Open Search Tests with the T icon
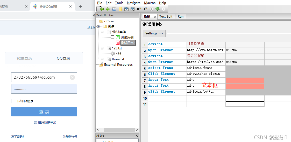This screenshot has height=142, width=291. 145,9
